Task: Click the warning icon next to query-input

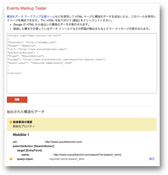Action: coord(11,159)
